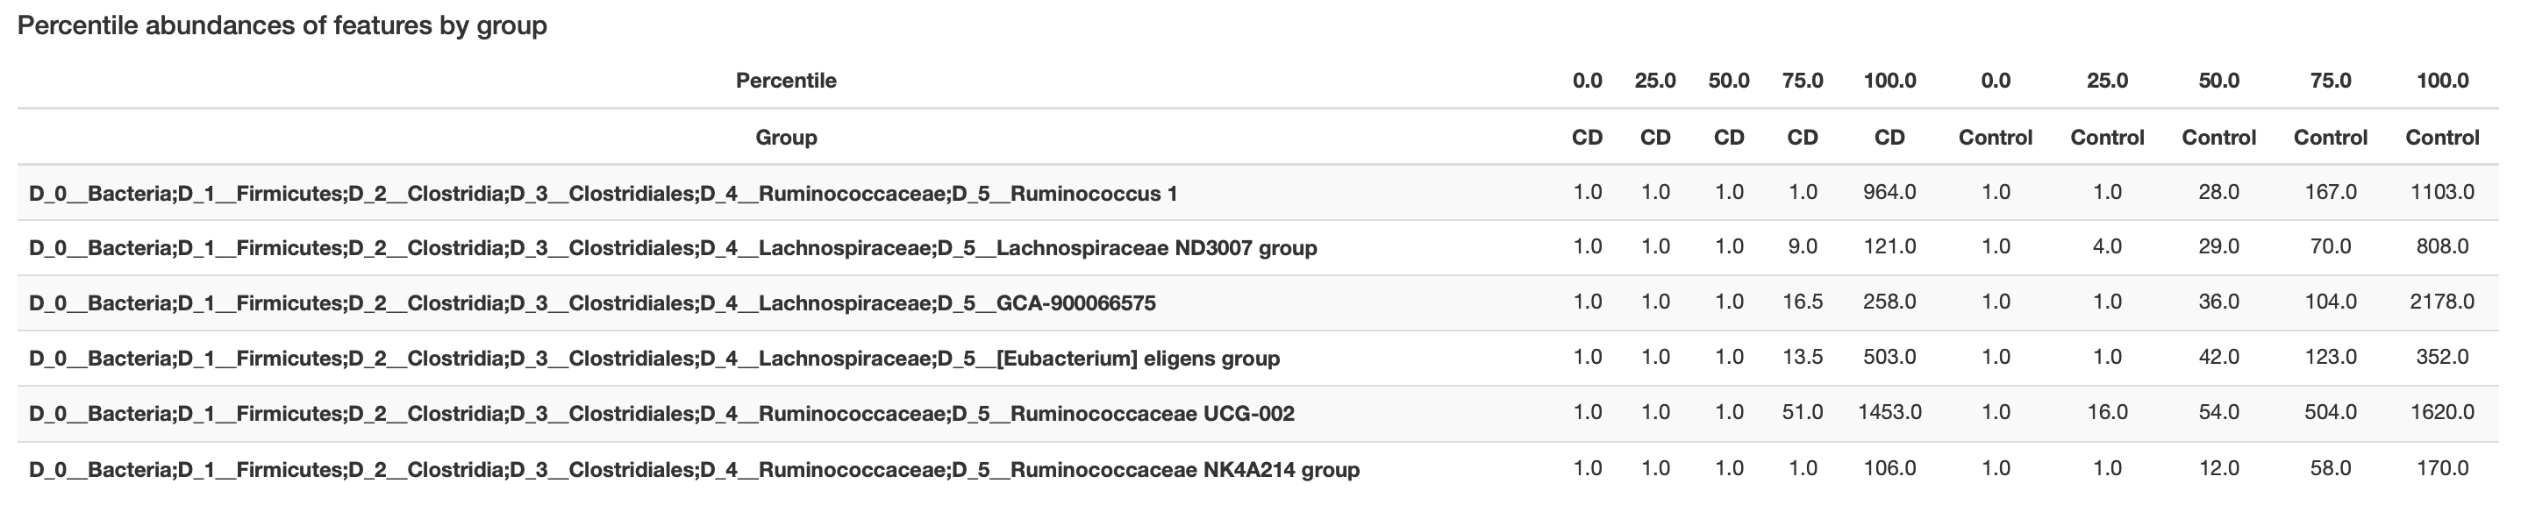Select the cell with value 1453.0
The height and width of the screenshot is (505, 2521).
click(1889, 413)
